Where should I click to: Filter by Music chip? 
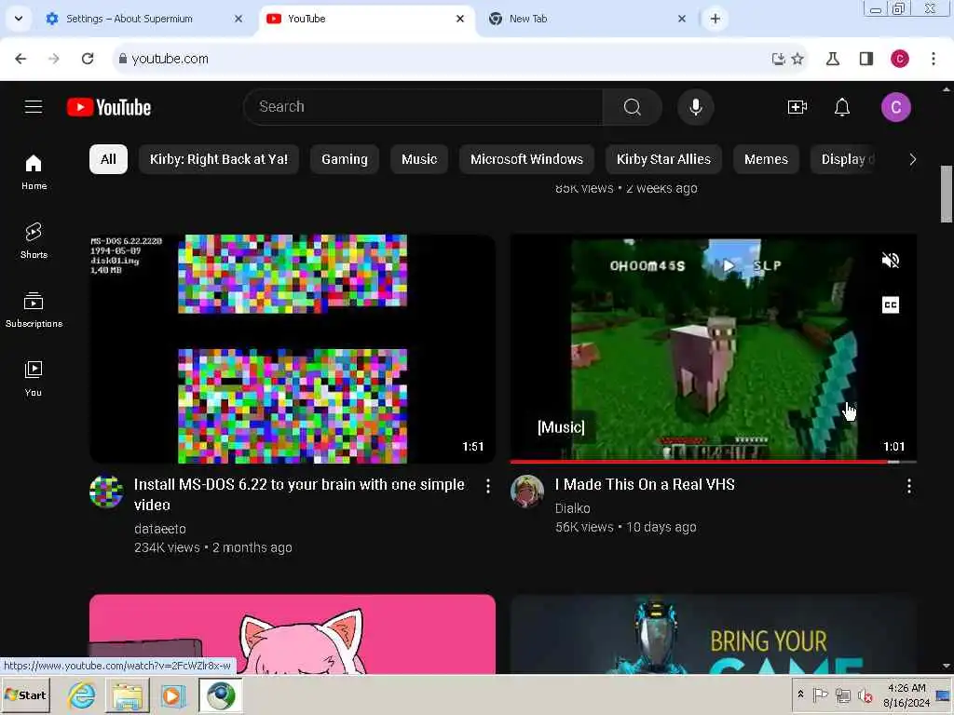[x=419, y=159]
